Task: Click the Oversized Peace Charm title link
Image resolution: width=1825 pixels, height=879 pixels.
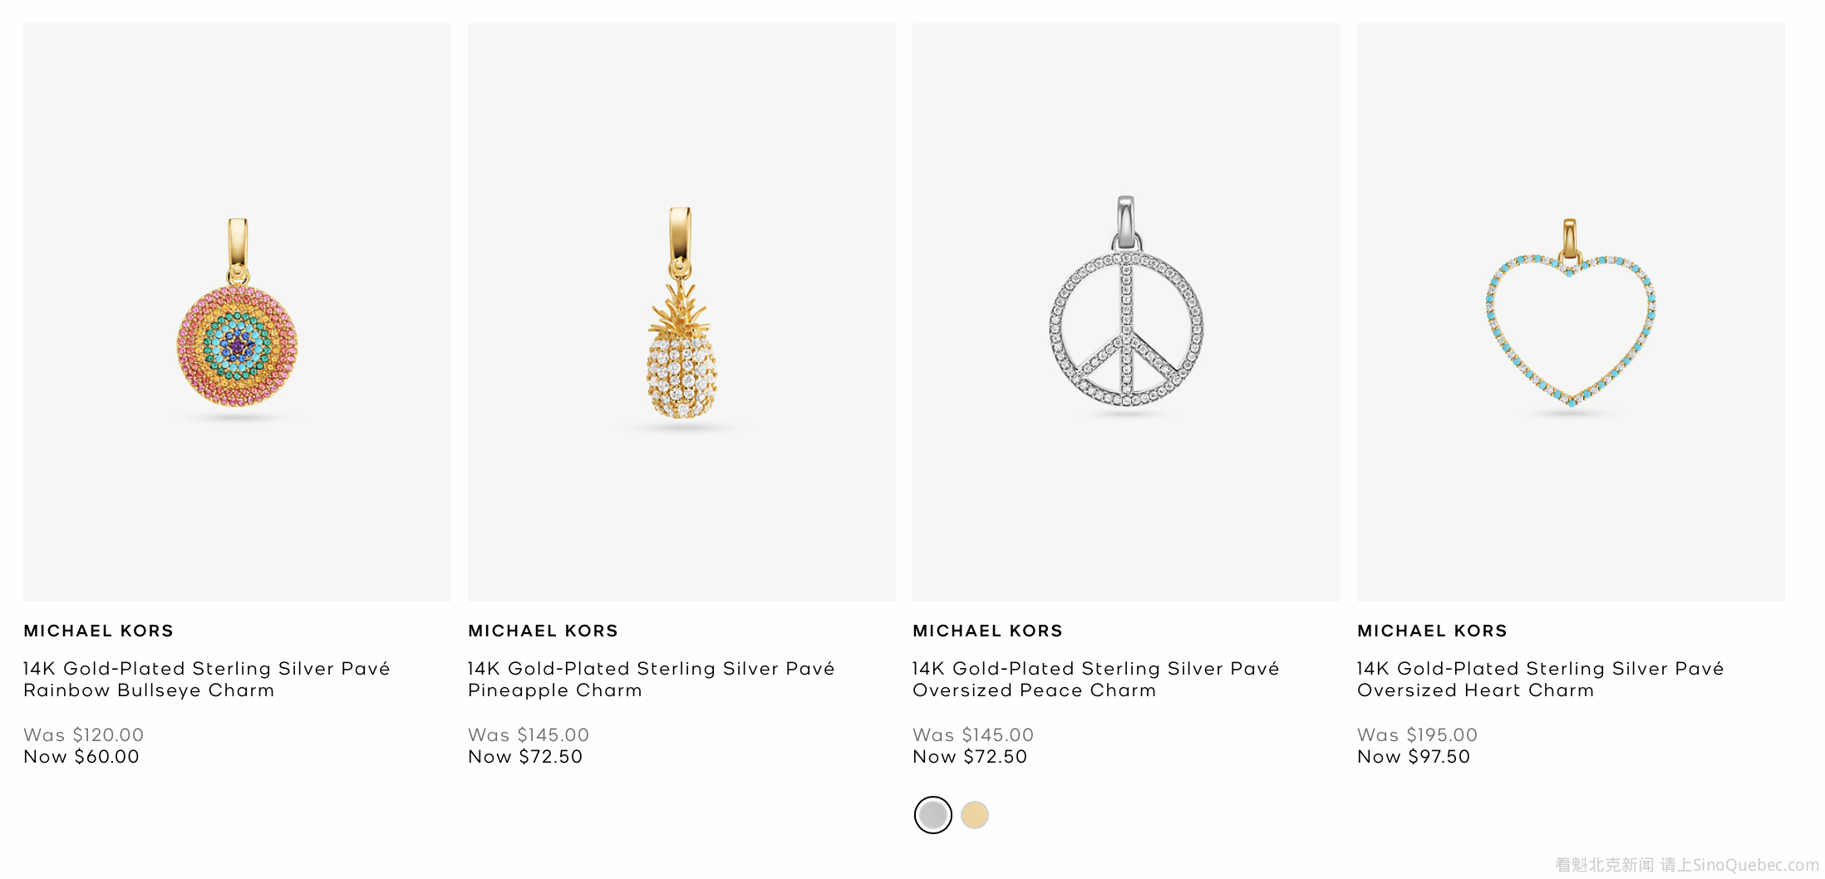Action: [1095, 680]
